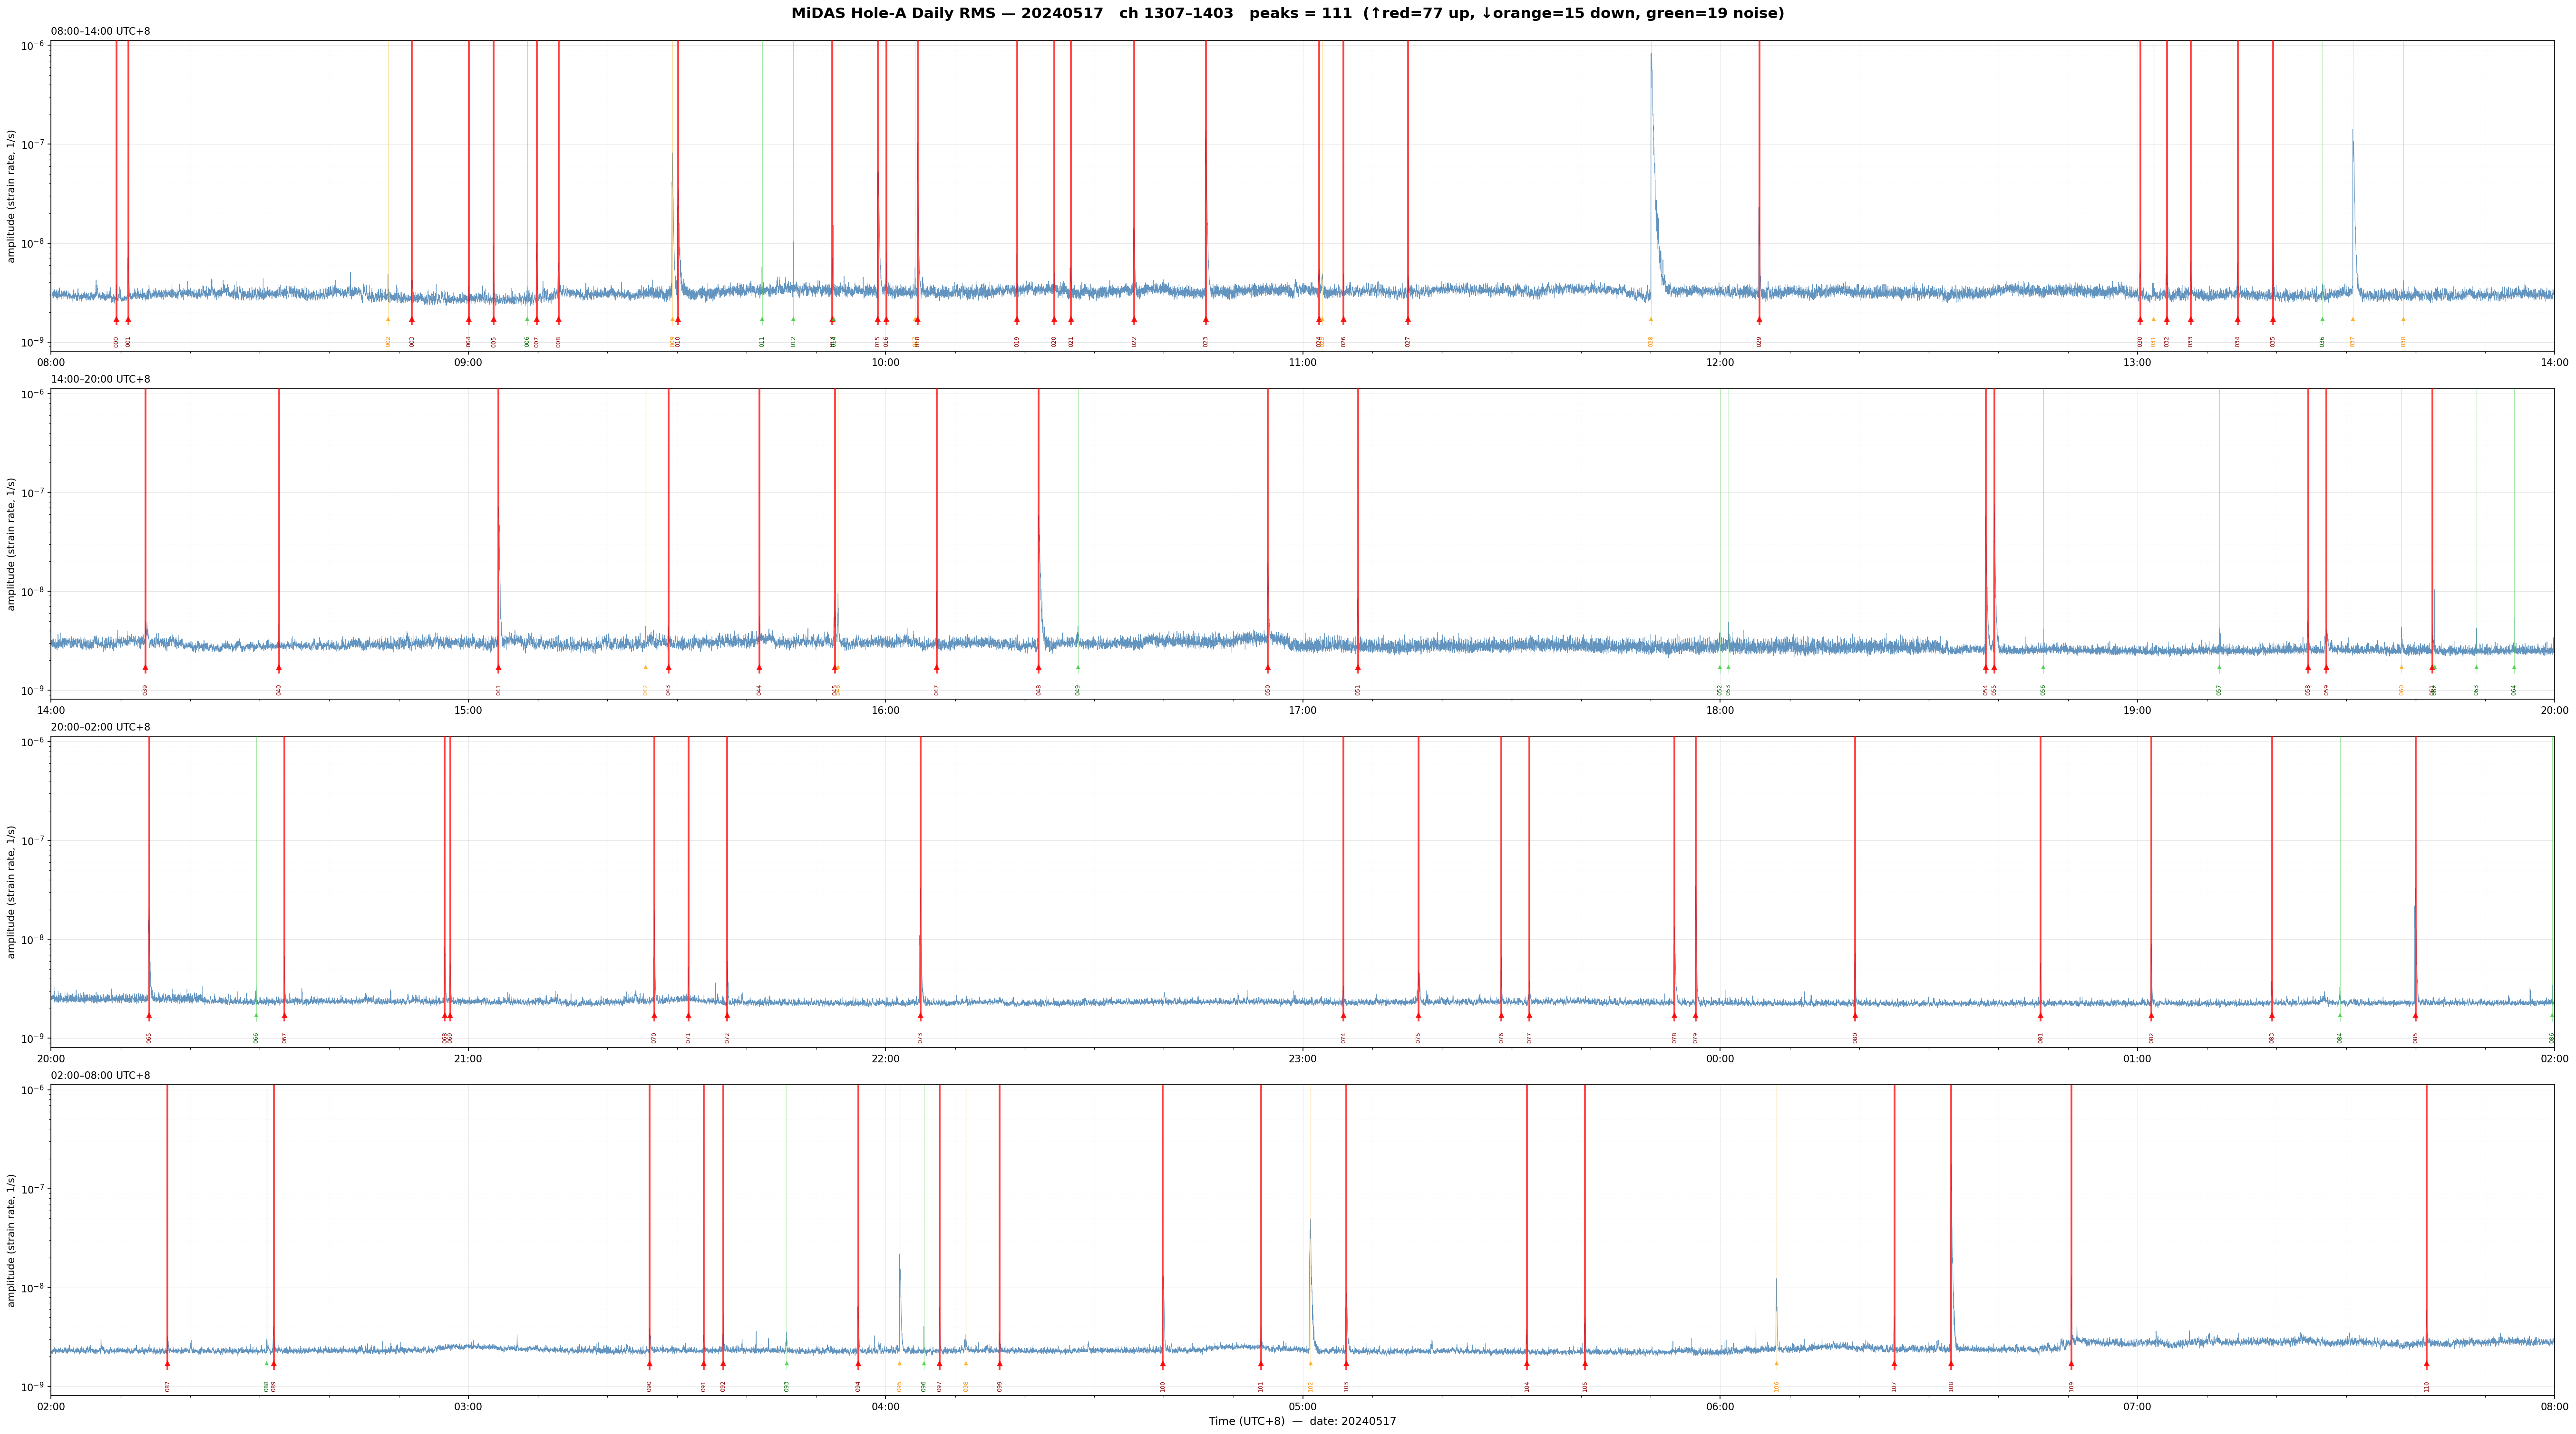Select the green noise marker labeled 057

pos(2219,667)
